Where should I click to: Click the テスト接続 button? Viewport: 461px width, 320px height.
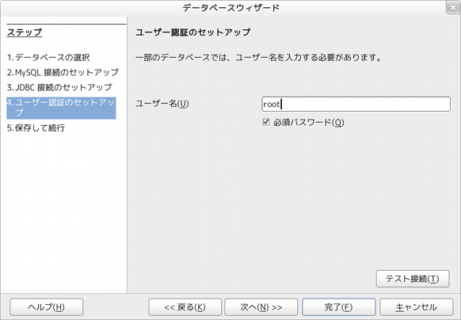[x=413, y=279]
